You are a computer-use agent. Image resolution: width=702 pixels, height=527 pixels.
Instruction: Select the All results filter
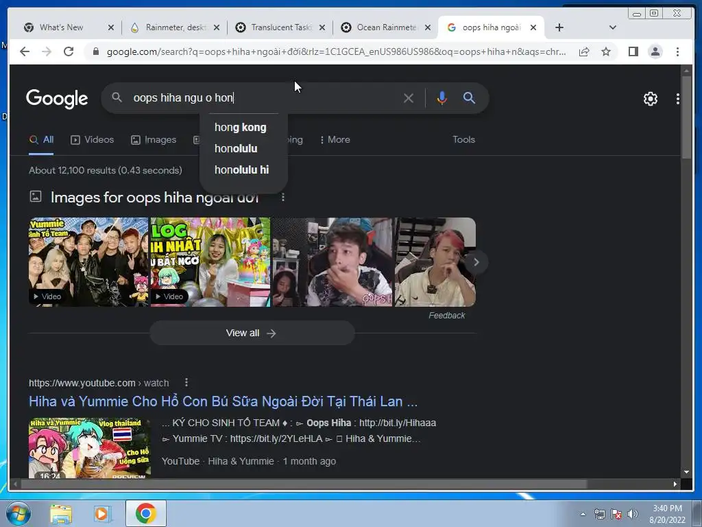pos(41,139)
